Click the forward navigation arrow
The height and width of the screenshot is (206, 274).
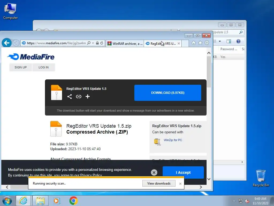pos(16,43)
